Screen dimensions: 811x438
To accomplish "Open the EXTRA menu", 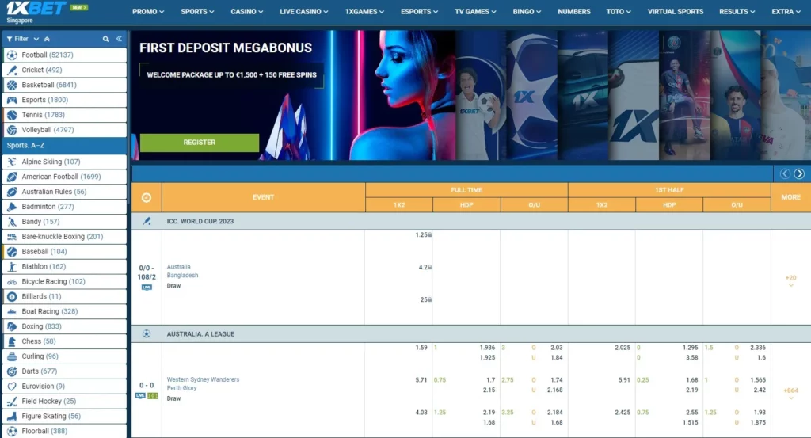I will 786,11.
